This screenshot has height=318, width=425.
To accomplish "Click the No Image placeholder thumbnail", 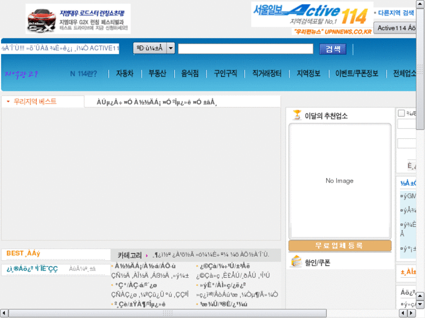I will coord(340,181).
